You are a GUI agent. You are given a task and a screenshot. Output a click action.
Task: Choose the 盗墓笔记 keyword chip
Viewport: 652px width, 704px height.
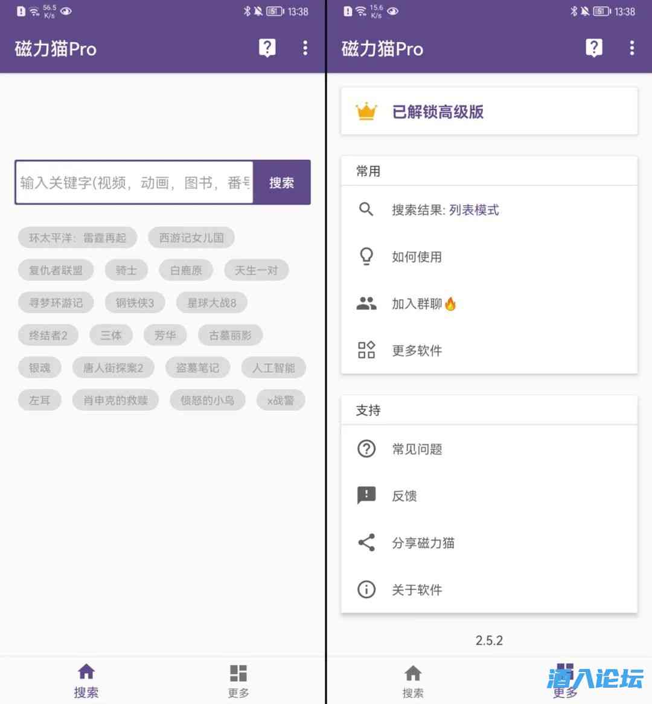click(x=197, y=368)
